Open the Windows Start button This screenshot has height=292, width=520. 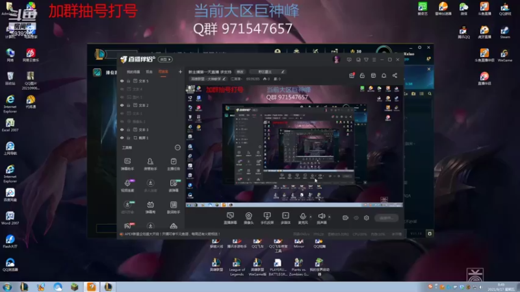pos(7,287)
